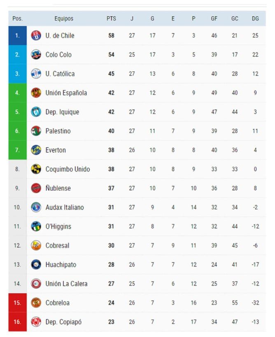The image size is (275, 337).
Task: Click the Palestino team badge
Action: [36, 131]
